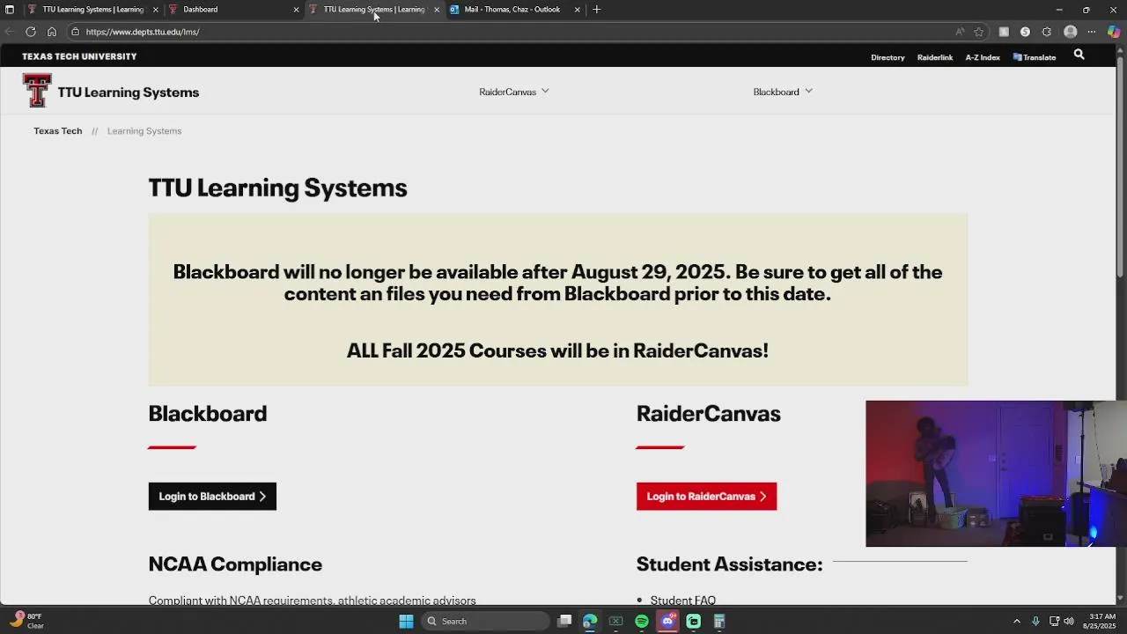The width and height of the screenshot is (1127, 634).
Task: Open the A-Z Index link
Action: (983, 57)
